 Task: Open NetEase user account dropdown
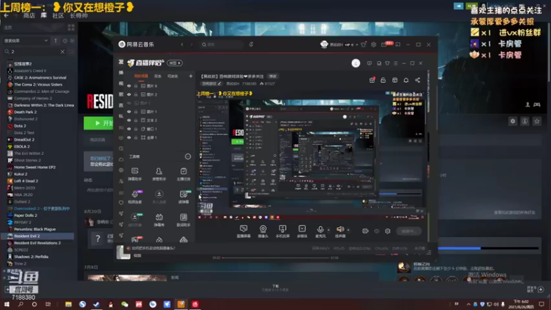point(357,45)
